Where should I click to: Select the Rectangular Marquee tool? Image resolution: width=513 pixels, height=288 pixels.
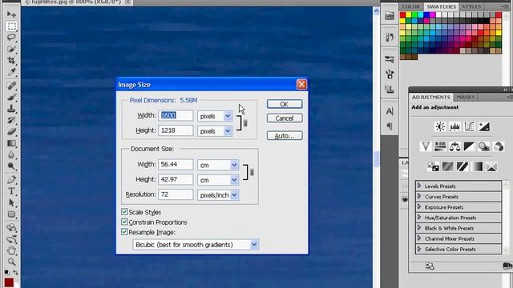tap(11, 26)
